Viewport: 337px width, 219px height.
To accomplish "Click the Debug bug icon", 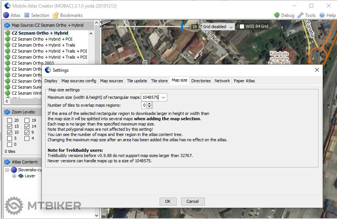I will coord(277,15).
